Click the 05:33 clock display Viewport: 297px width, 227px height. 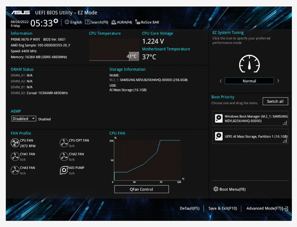42,23
